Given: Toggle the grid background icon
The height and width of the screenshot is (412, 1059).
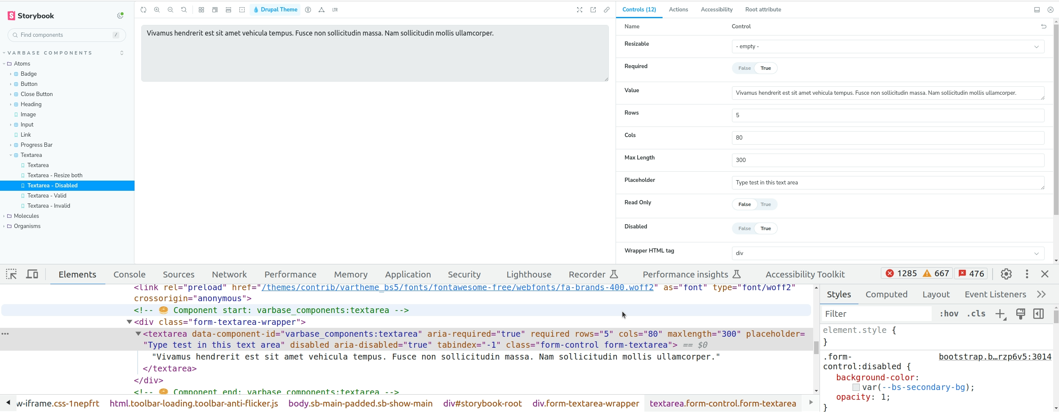Looking at the screenshot, I should point(201,10).
